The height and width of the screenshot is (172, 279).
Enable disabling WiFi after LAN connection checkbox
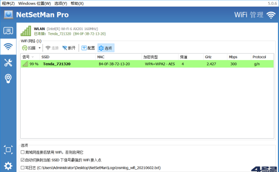(x=23, y=152)
